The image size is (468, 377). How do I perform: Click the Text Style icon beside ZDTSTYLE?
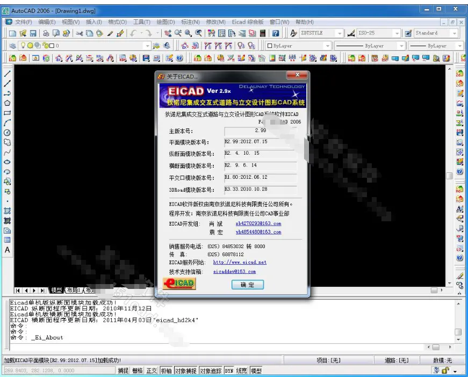[x=293, y=33]
